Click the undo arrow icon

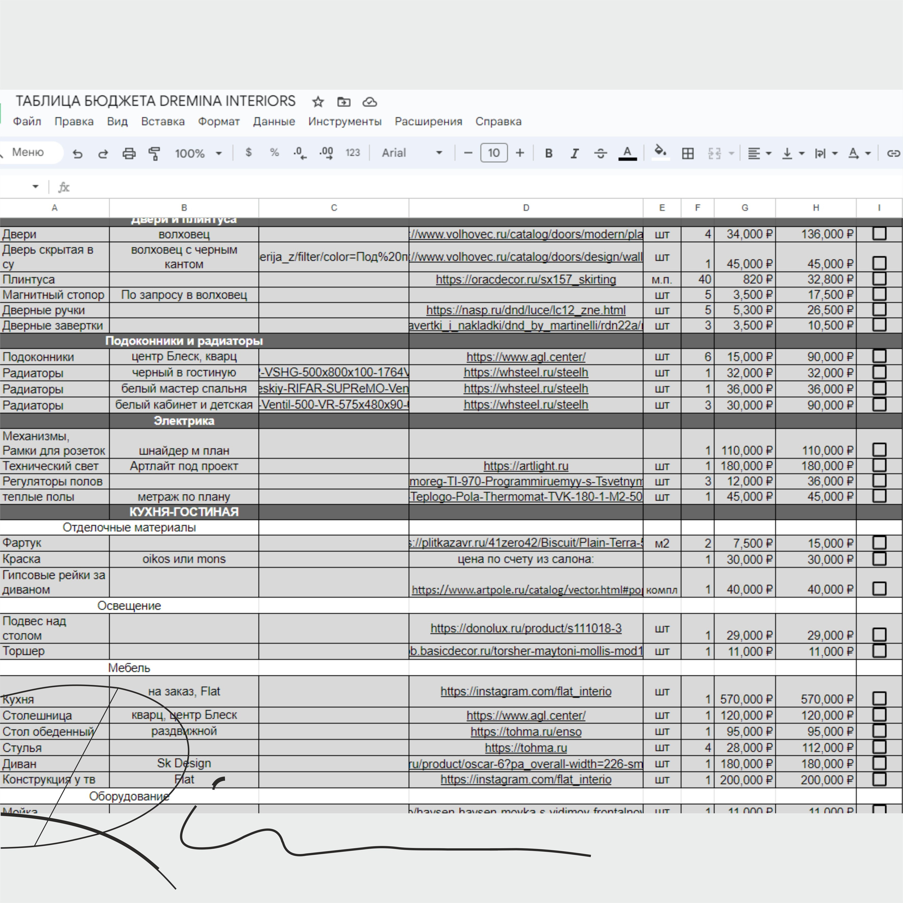(78, 153)
